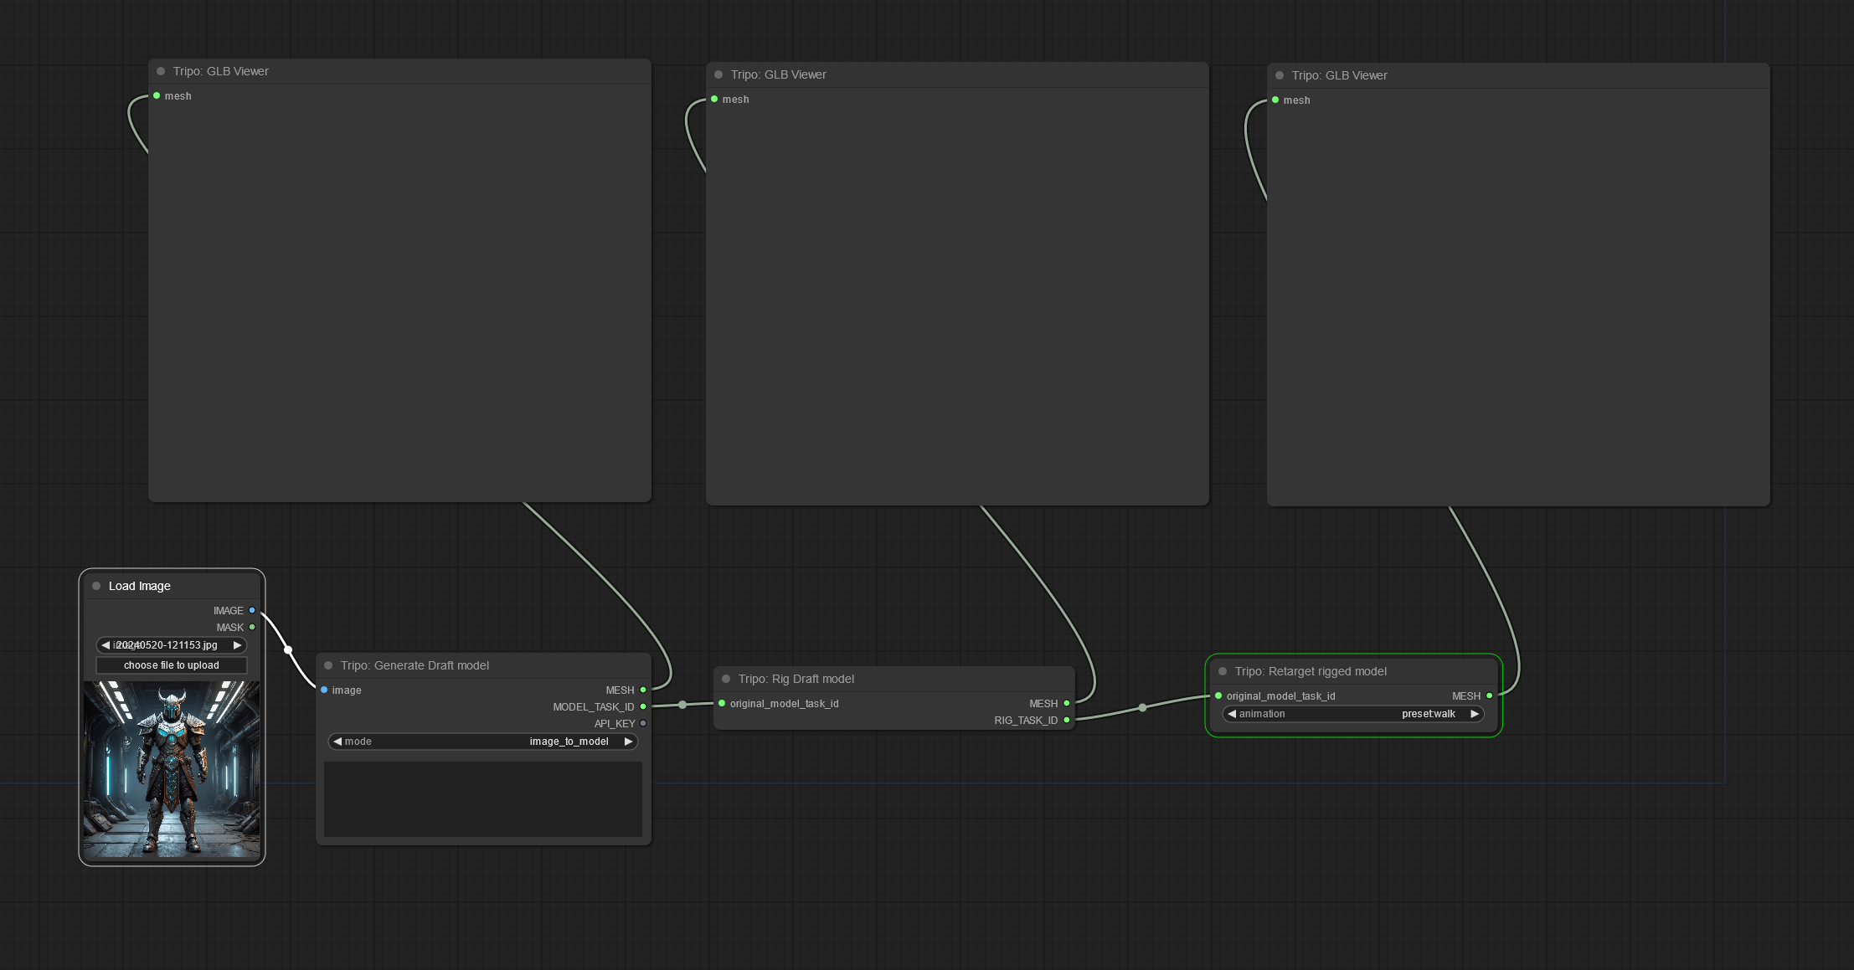Click MODEL_TASK_ID output socket

[x=643, y=706]
